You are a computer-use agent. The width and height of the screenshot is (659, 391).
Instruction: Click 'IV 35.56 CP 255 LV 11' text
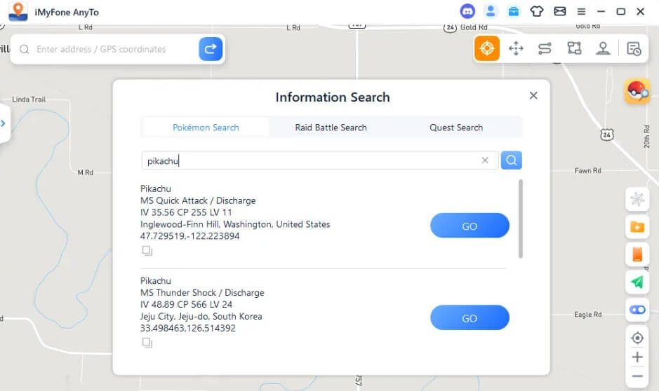186,212
